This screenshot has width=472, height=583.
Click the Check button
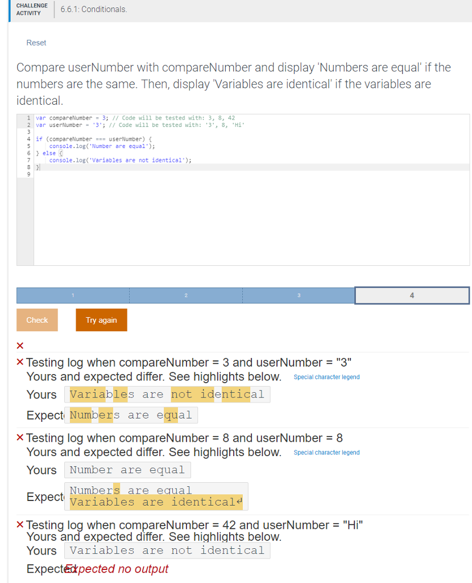pos(36,319)
